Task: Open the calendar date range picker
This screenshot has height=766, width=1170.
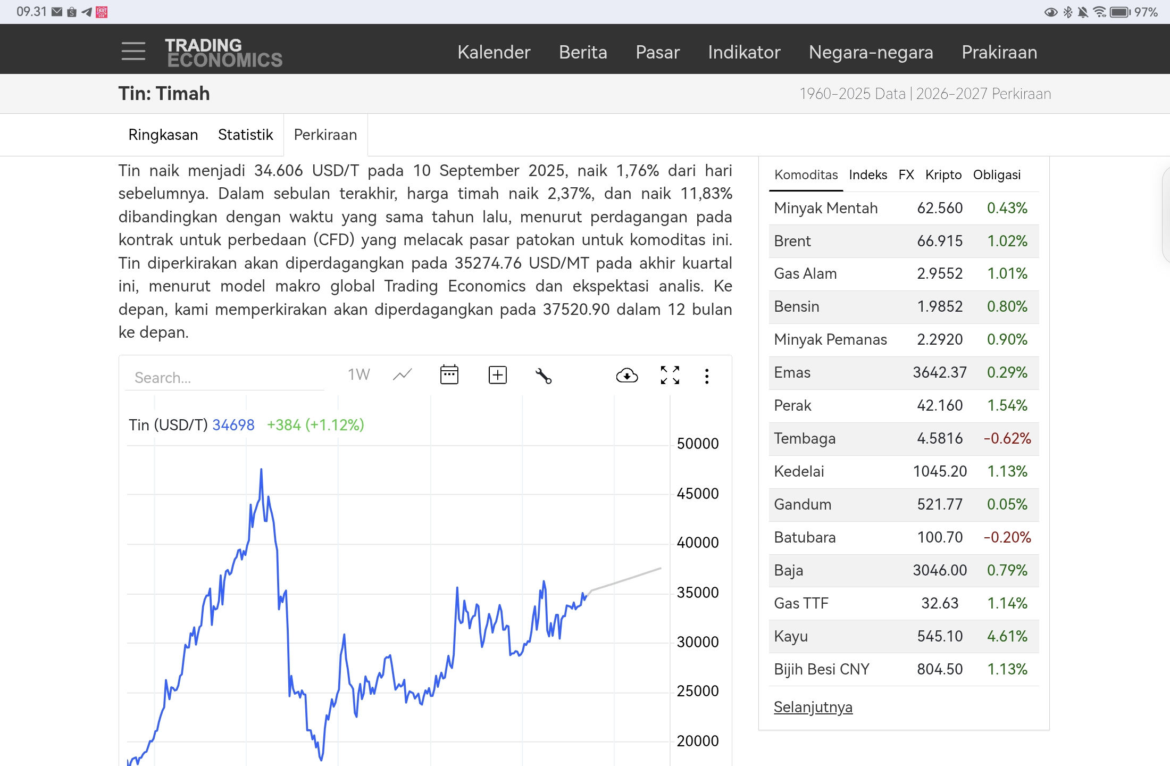Action: coord(449,375)
